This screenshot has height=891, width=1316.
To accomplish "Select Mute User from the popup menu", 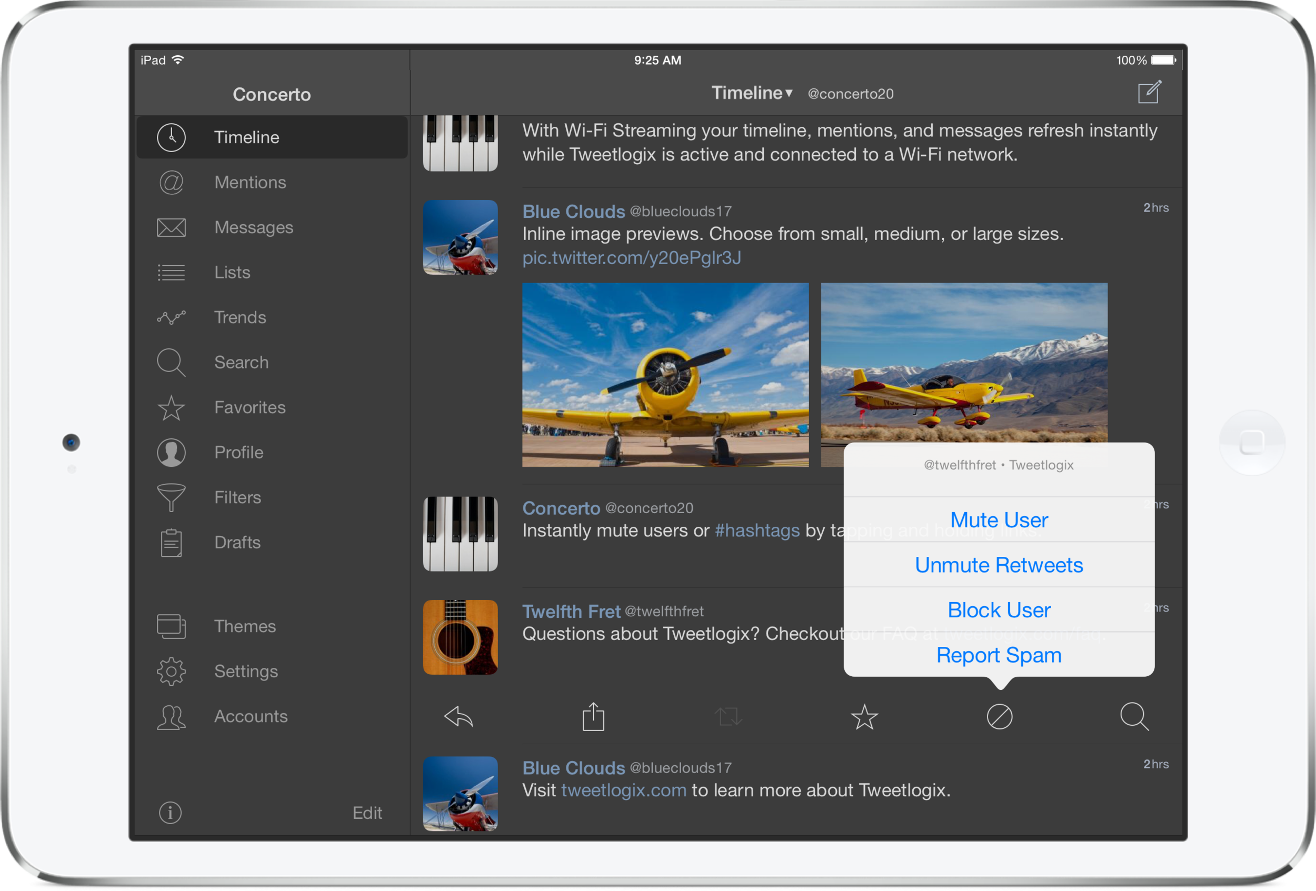I will pyautogui.click(x=999, y=519).
